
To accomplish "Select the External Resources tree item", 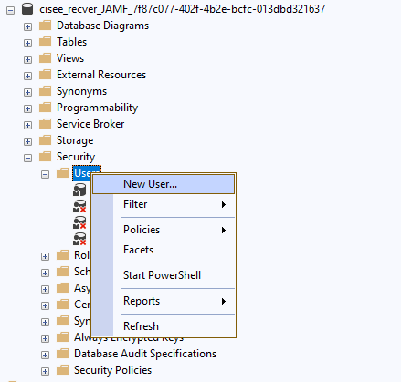I will coord(101,75).
